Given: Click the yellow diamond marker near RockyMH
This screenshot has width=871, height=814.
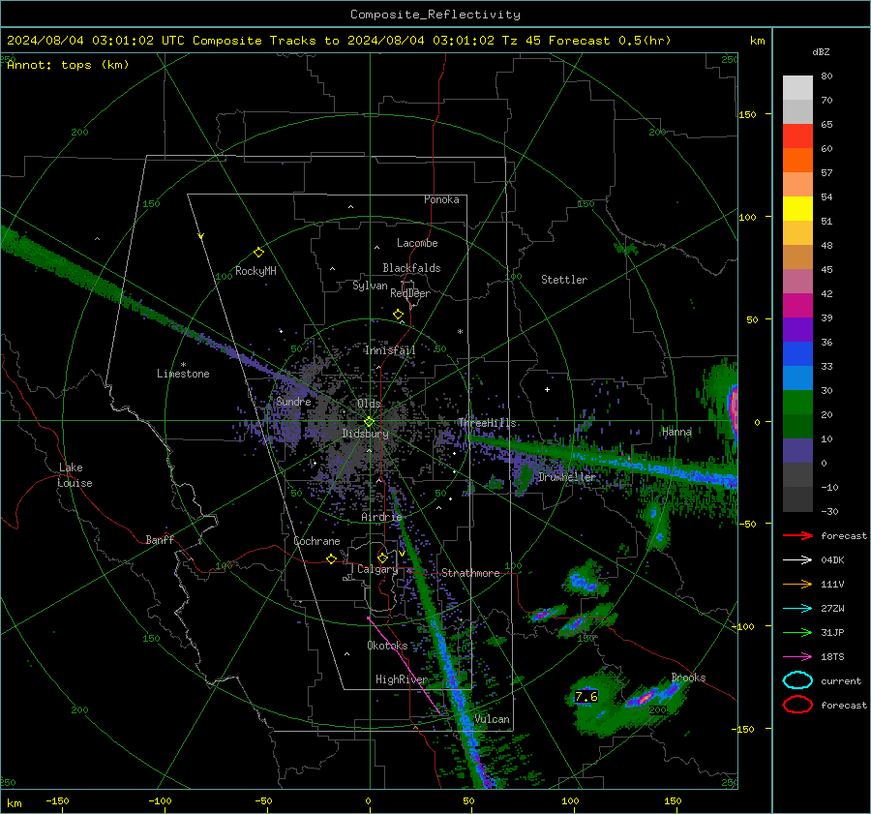Looking at the screenshot, I should point(258,253).
